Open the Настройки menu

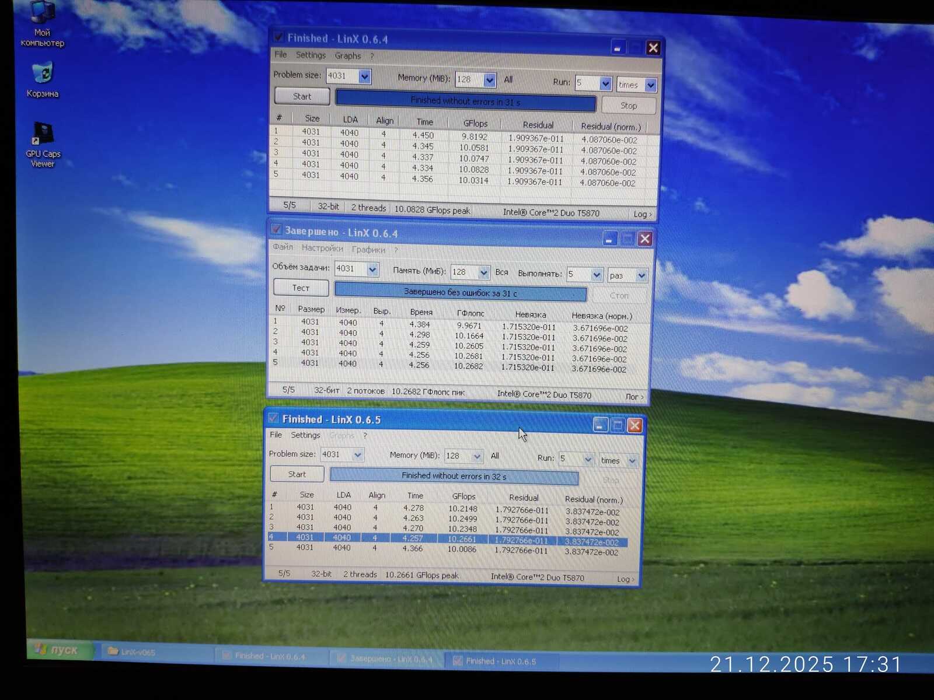(x=322, y=248)
